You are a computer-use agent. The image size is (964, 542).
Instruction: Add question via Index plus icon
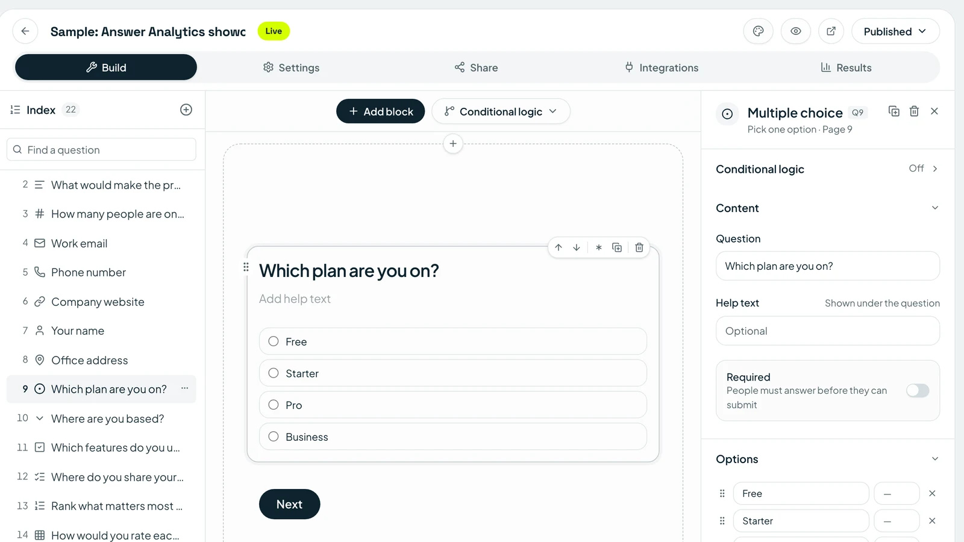186,110
